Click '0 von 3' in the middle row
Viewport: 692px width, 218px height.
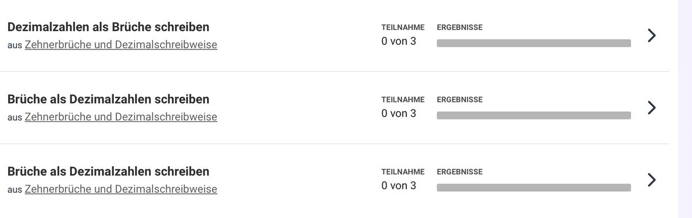pyautogui.click(x=399, y=113)
